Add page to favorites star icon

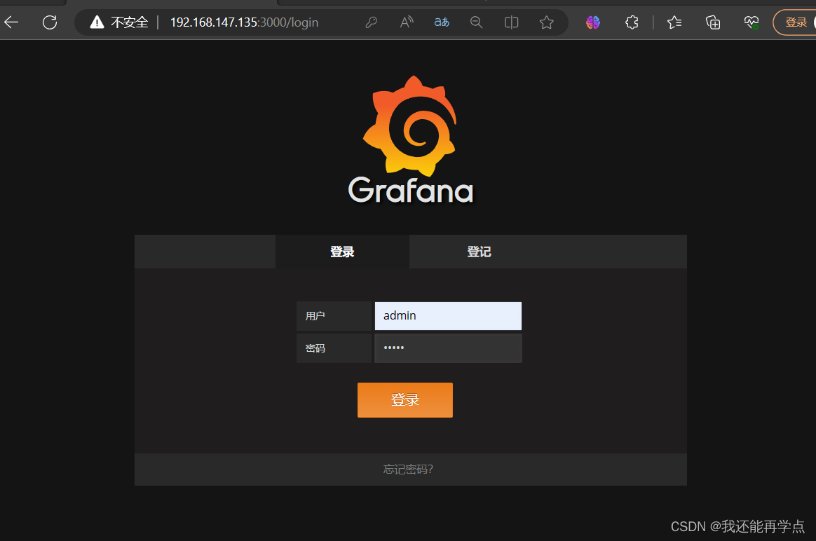[x=546, y=22]
